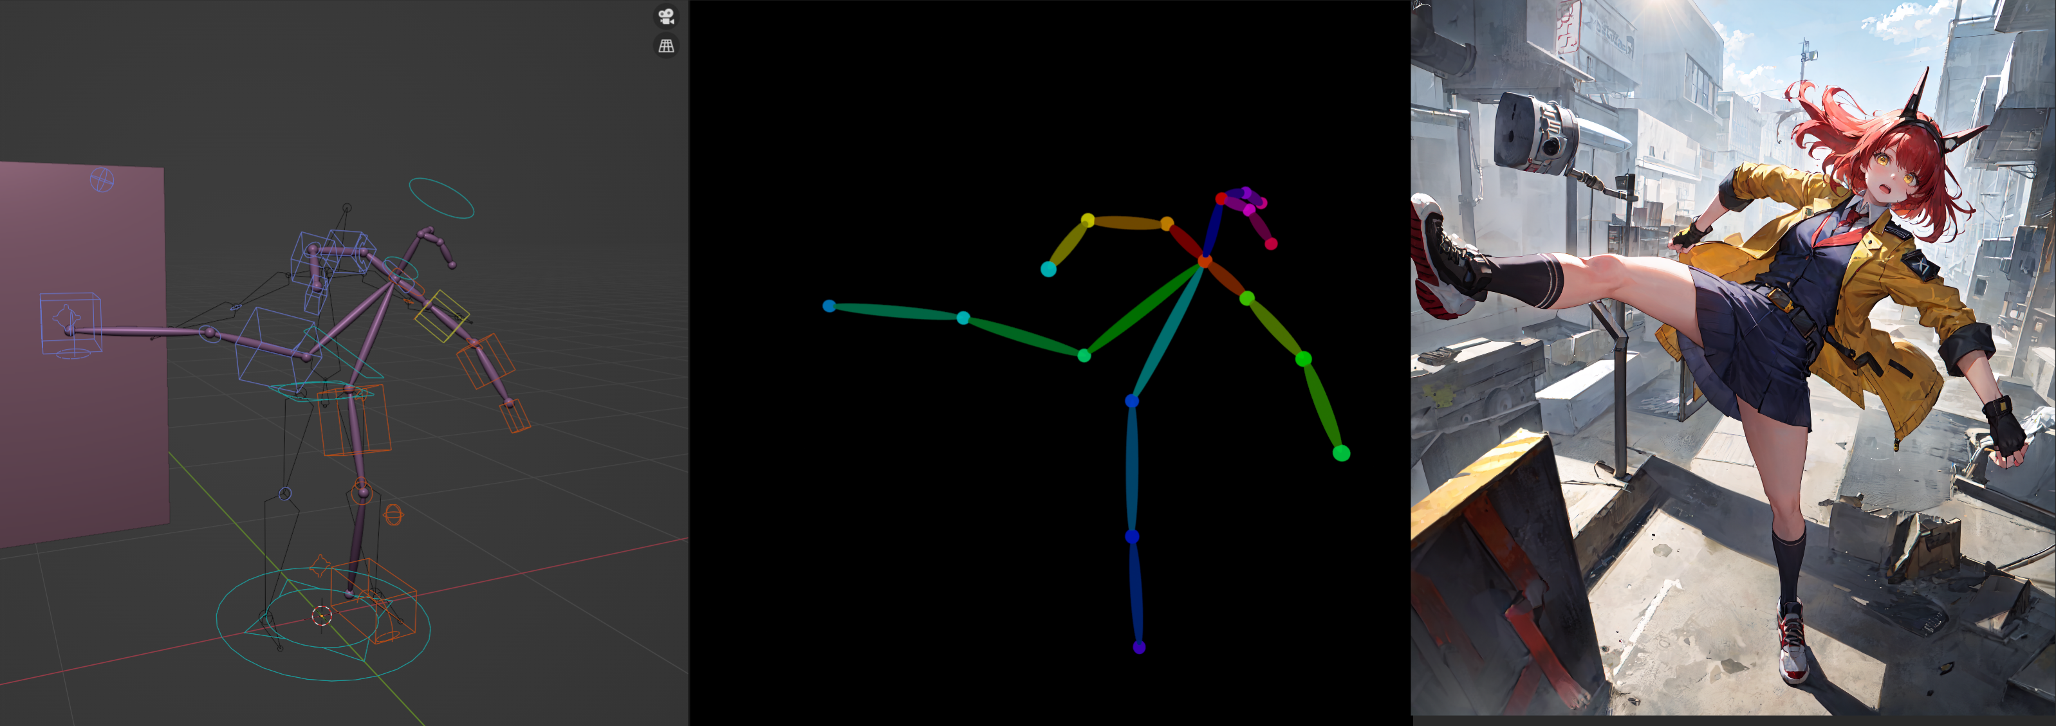
Task: Select the teal halo ring above the head
Action: (x=441, y=198)
